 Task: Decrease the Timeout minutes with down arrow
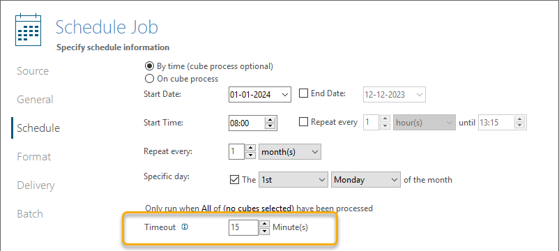point(264,231)
